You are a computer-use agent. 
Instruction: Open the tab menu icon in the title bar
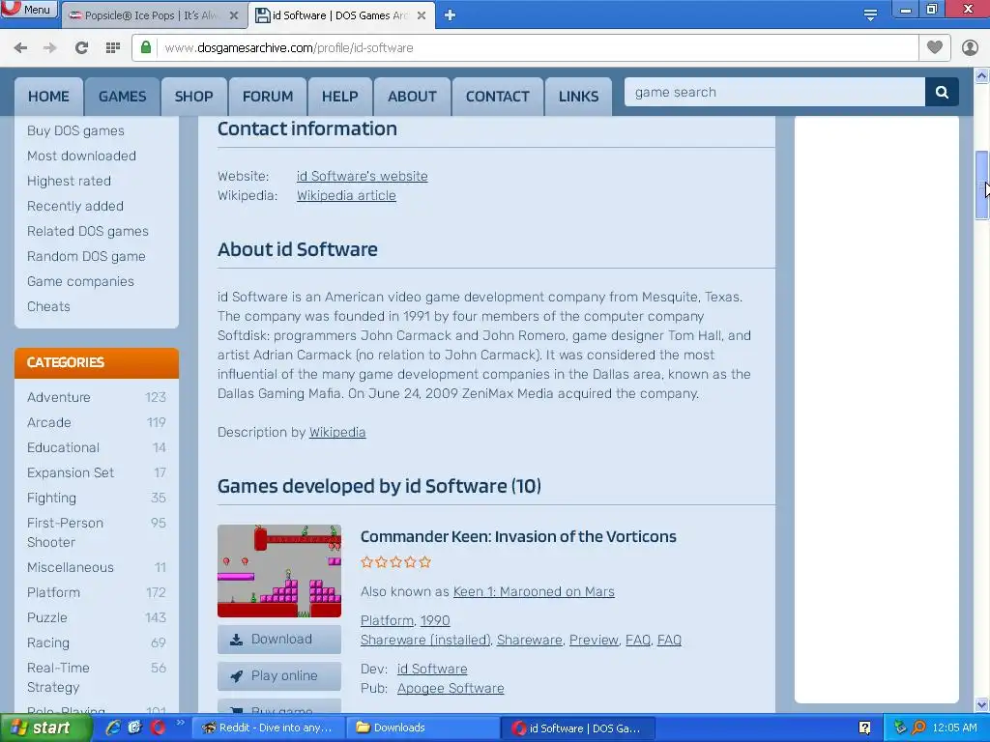coord(870,15)
